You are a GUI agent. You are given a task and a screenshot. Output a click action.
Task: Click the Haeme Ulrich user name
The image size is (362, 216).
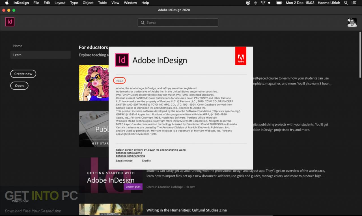[329, 3]
